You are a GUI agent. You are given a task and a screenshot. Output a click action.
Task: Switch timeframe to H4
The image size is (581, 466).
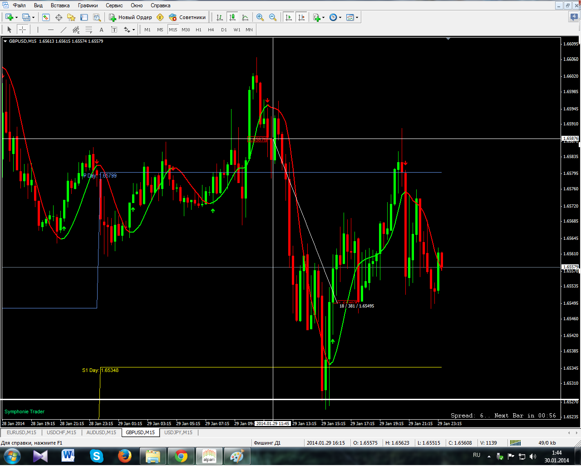pyautogui.click(x=211, y=30)
